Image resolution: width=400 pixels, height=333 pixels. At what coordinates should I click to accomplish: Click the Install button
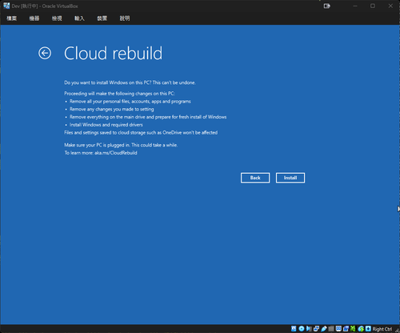click(290, 178)
